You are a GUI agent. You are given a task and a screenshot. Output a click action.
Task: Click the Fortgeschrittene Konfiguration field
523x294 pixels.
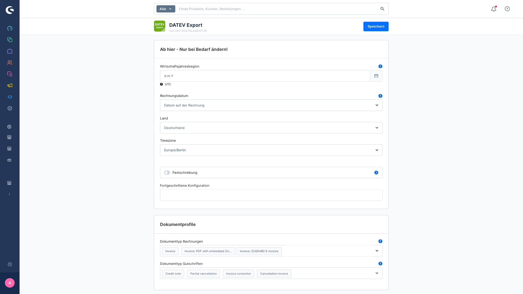(x=271, y=195)
